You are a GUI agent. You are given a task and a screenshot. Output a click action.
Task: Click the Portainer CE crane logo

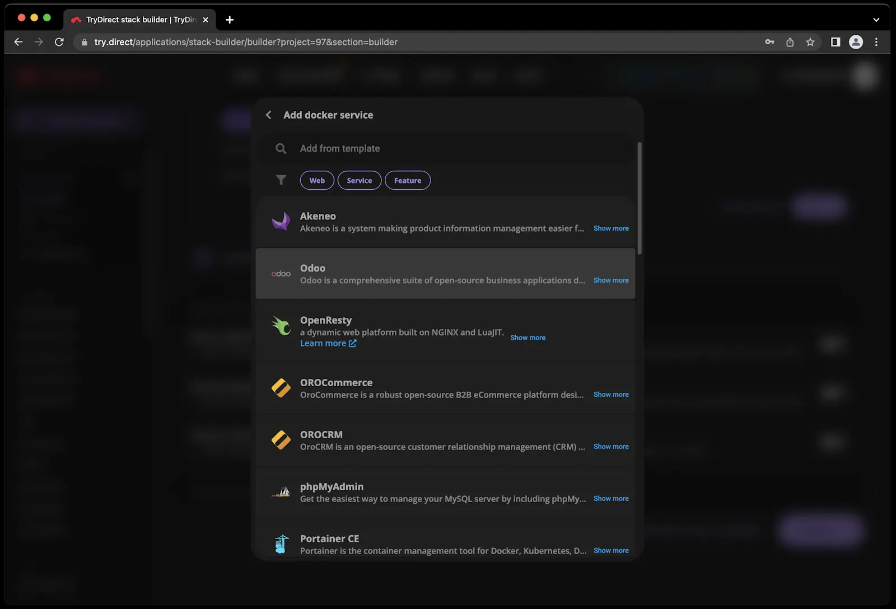tap(281, 544)
